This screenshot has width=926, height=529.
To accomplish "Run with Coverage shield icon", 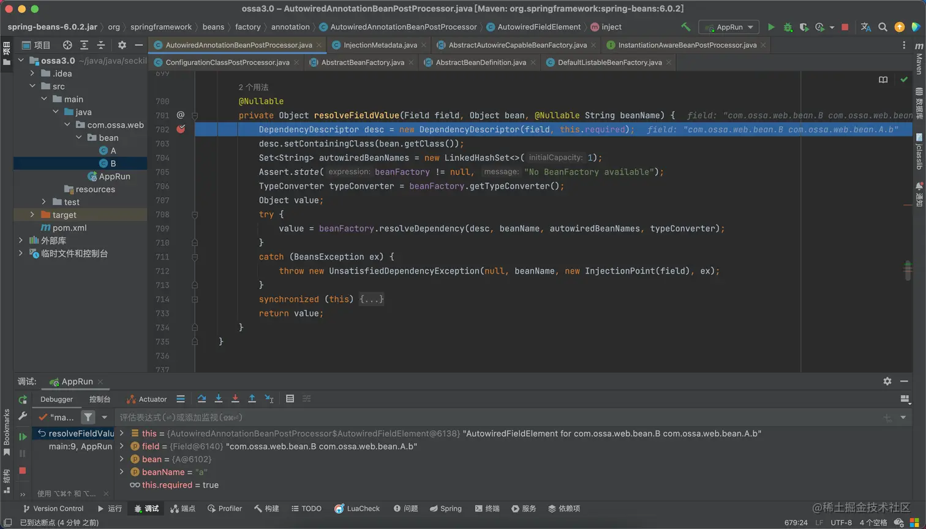I will (804, 27).
